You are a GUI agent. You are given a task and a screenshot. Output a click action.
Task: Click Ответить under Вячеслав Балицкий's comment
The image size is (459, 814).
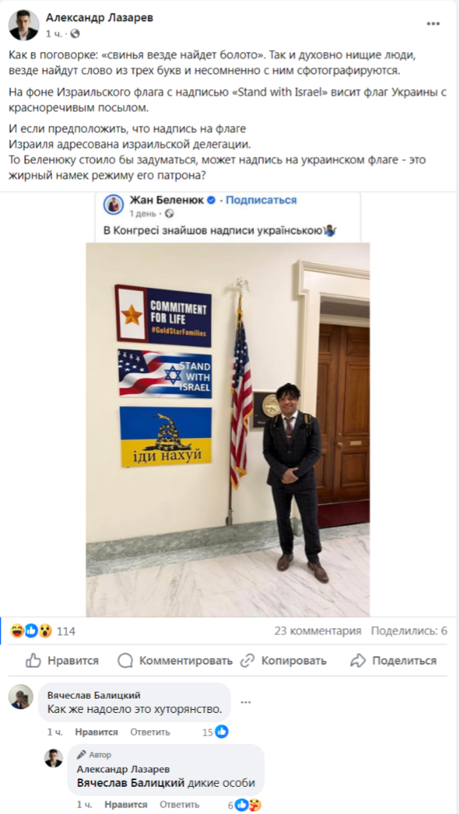pos(150,732)
